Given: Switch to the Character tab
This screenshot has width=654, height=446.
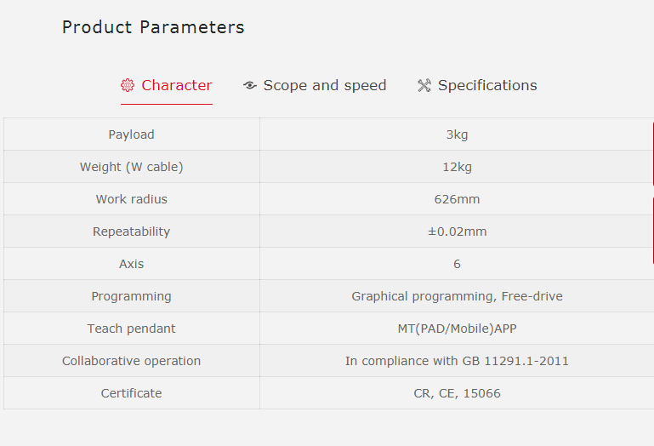Looking at the screenshot, I should [176, 85].
